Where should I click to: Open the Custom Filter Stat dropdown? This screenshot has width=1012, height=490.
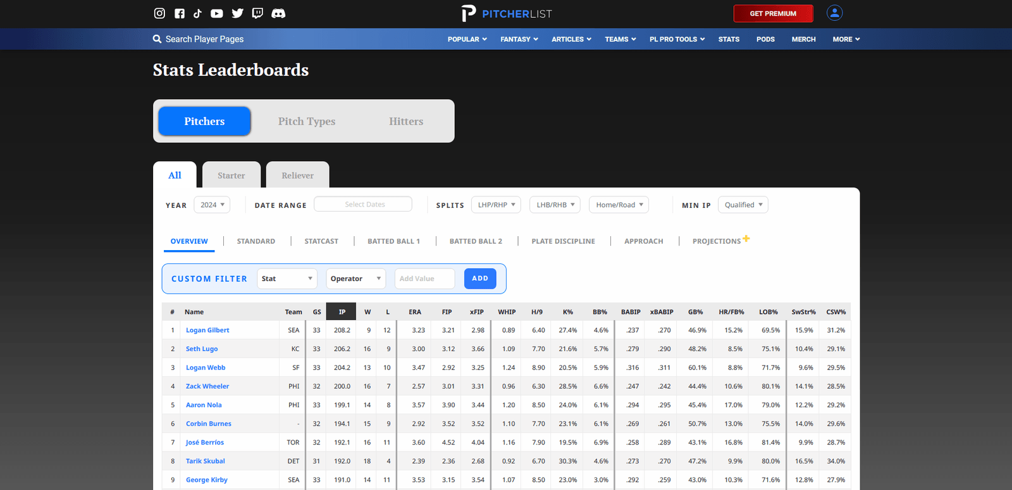(287, 278)
